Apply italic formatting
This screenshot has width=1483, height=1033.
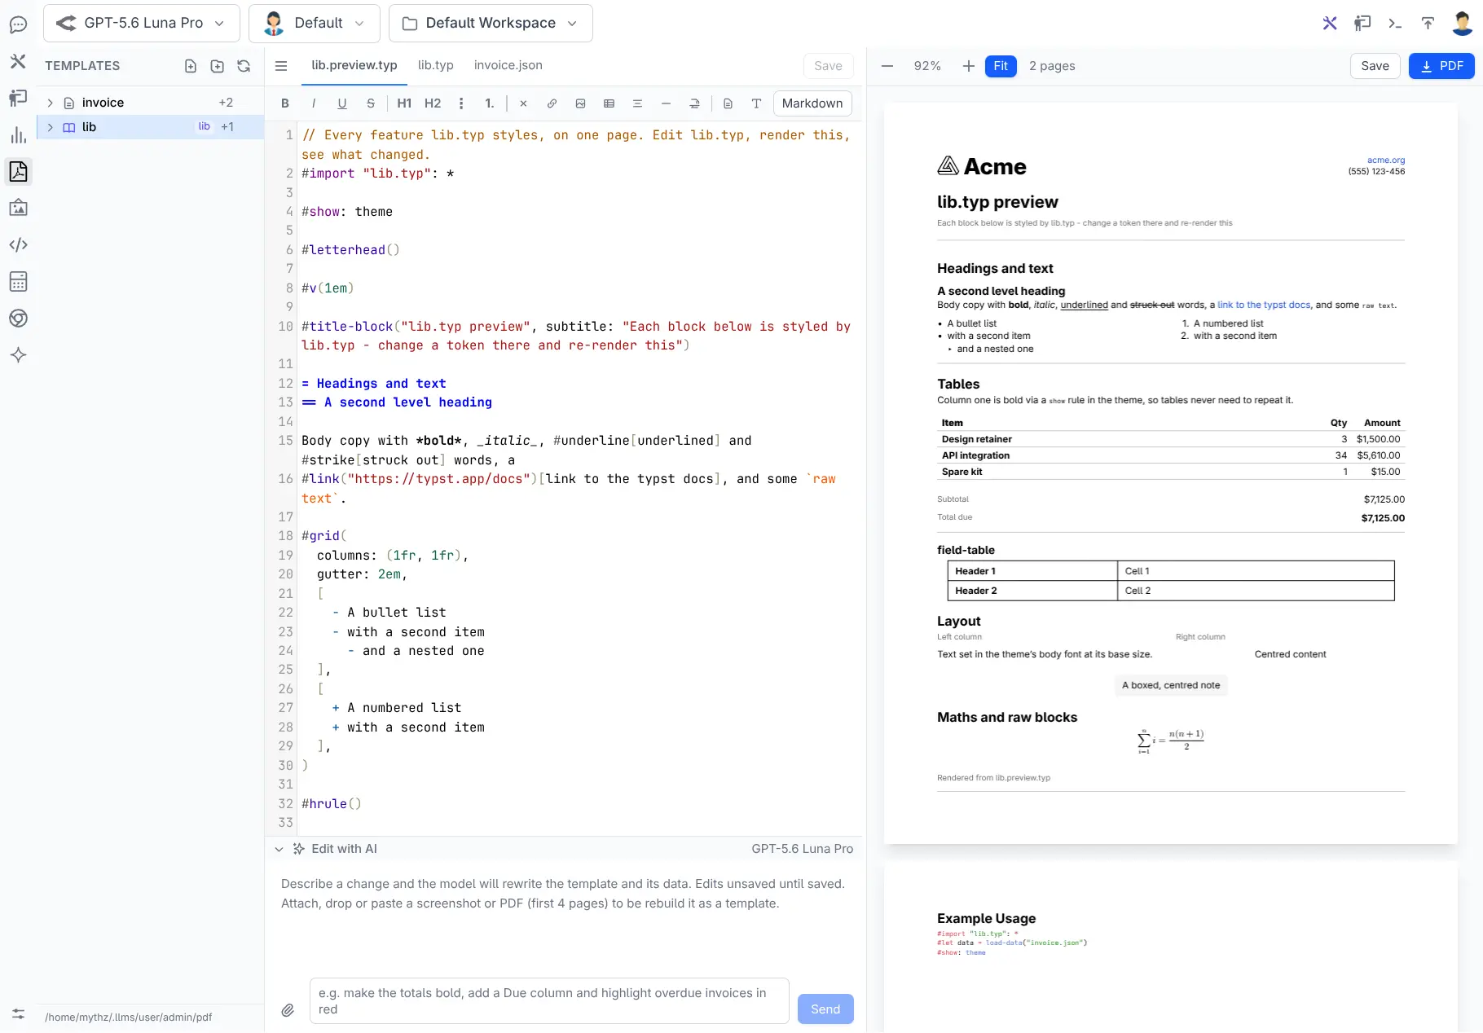pos(314,103)
